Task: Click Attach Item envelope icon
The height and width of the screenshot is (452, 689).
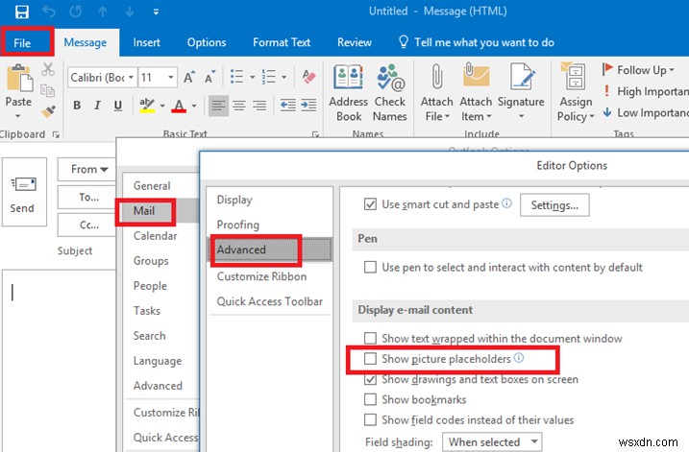Action: [x=476, y=76]
